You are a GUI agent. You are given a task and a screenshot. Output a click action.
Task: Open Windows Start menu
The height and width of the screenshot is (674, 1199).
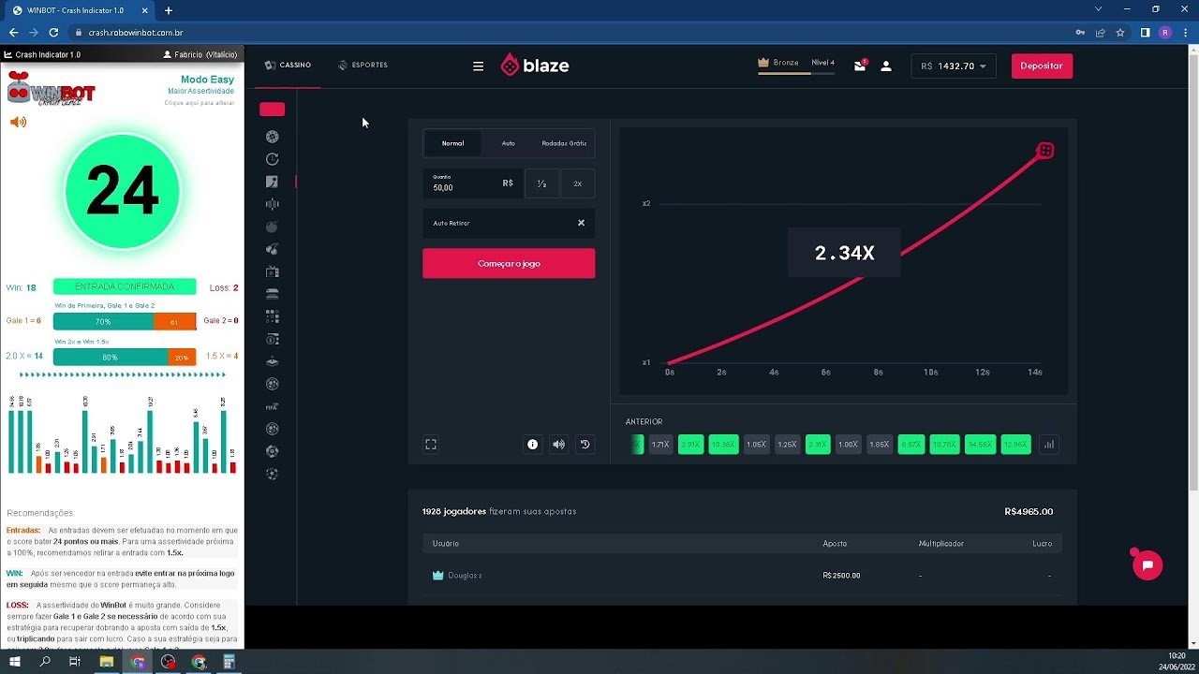click(15, 662)
